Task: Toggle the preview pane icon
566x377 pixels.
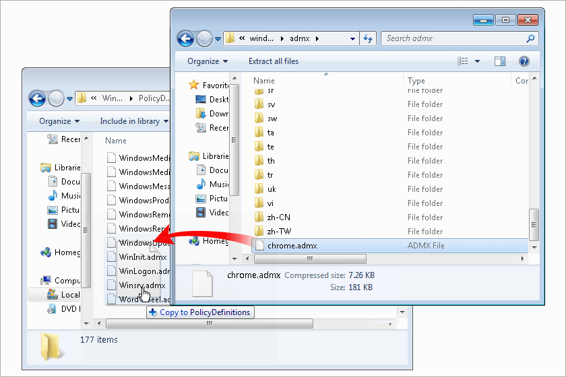Action: click(x=499, y=61)
